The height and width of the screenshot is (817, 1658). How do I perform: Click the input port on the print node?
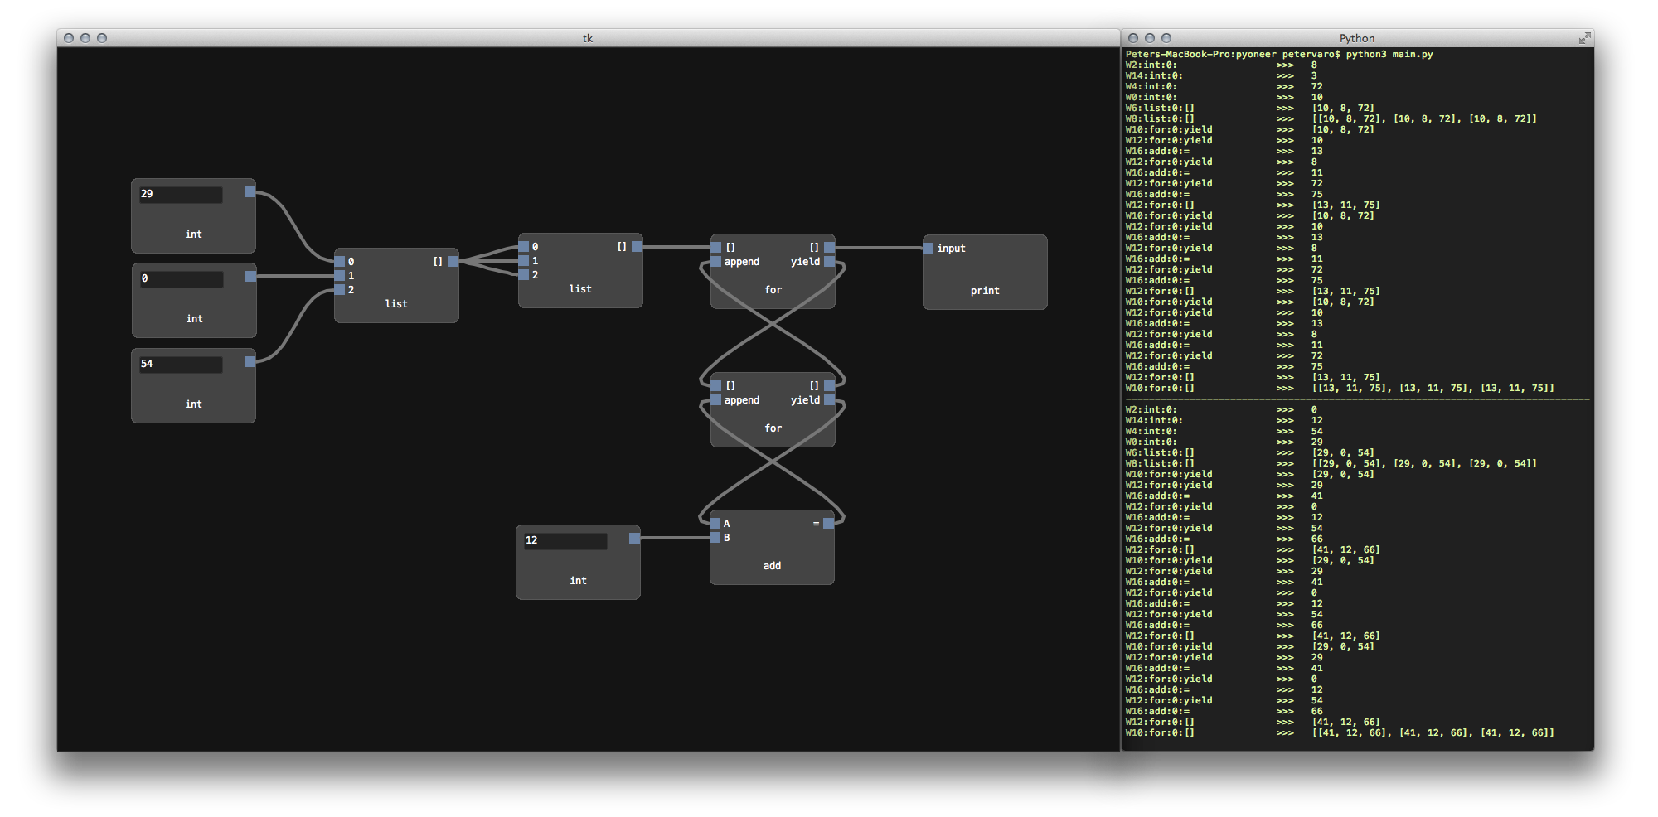tap(928, 249)
